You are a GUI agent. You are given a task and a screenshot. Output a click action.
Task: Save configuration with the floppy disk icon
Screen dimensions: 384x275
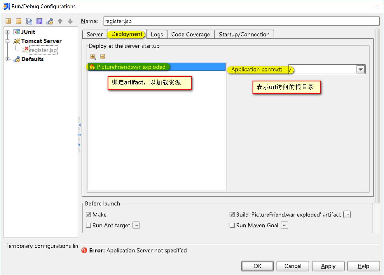[39, 21]
